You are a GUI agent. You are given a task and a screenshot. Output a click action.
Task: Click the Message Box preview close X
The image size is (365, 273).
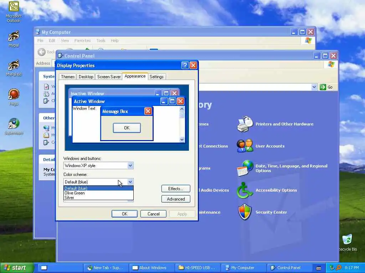pos(148,111)
